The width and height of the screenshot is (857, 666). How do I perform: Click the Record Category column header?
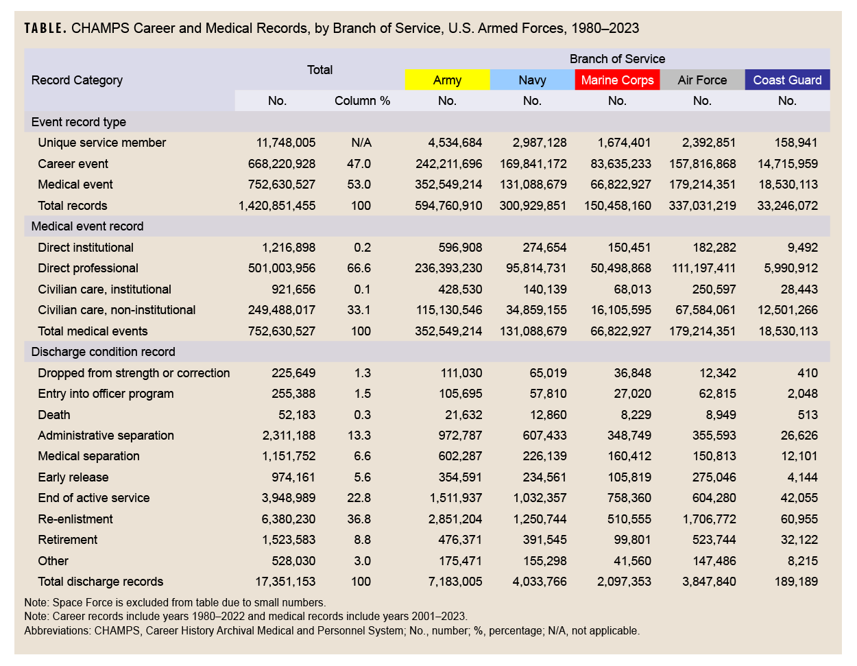click(77, 80)
